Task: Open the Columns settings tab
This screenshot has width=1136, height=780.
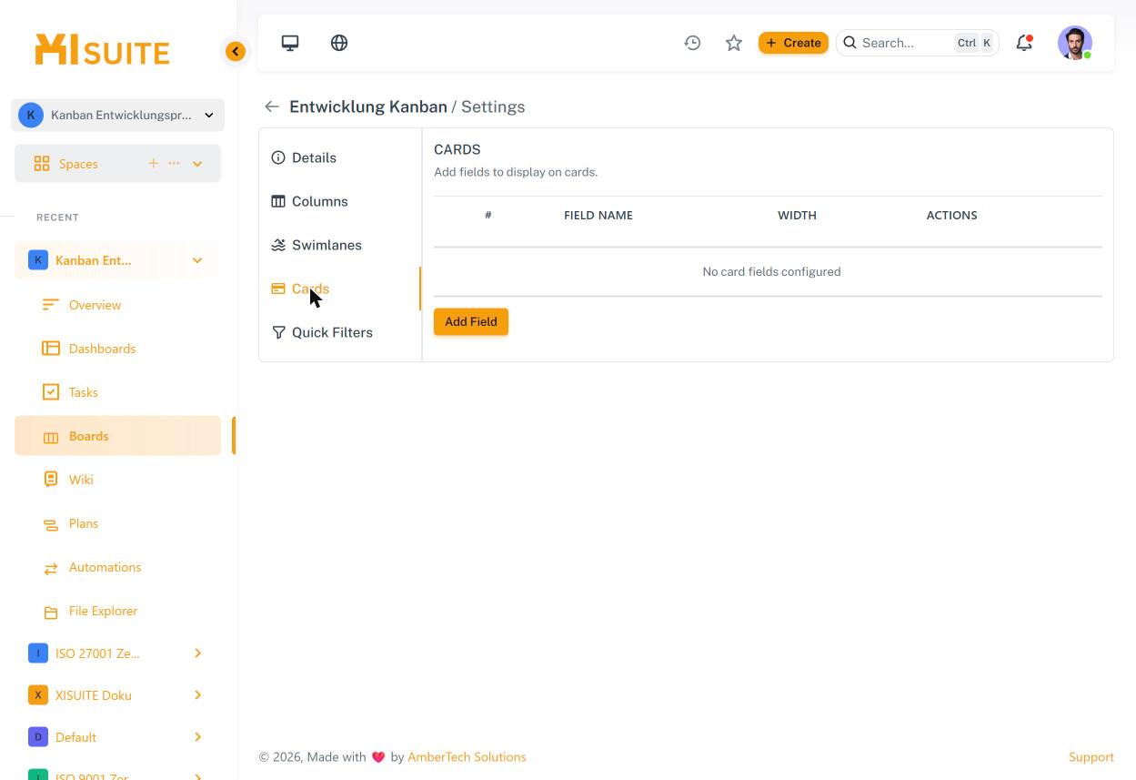Action: click(340, 201)
